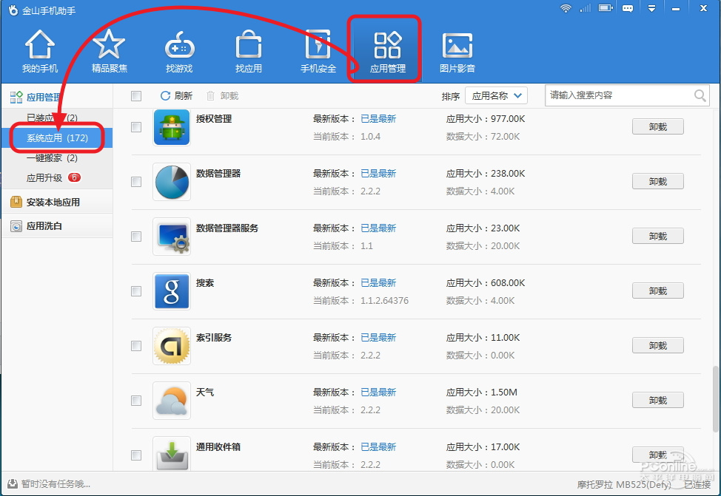Open the 图片影音 picture icon

pos(457,52)
